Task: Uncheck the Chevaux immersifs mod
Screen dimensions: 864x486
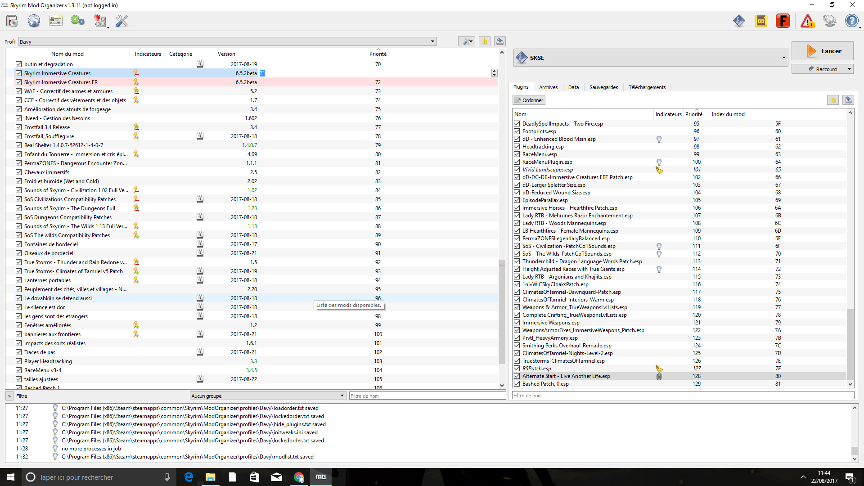Action: (18, 172)
